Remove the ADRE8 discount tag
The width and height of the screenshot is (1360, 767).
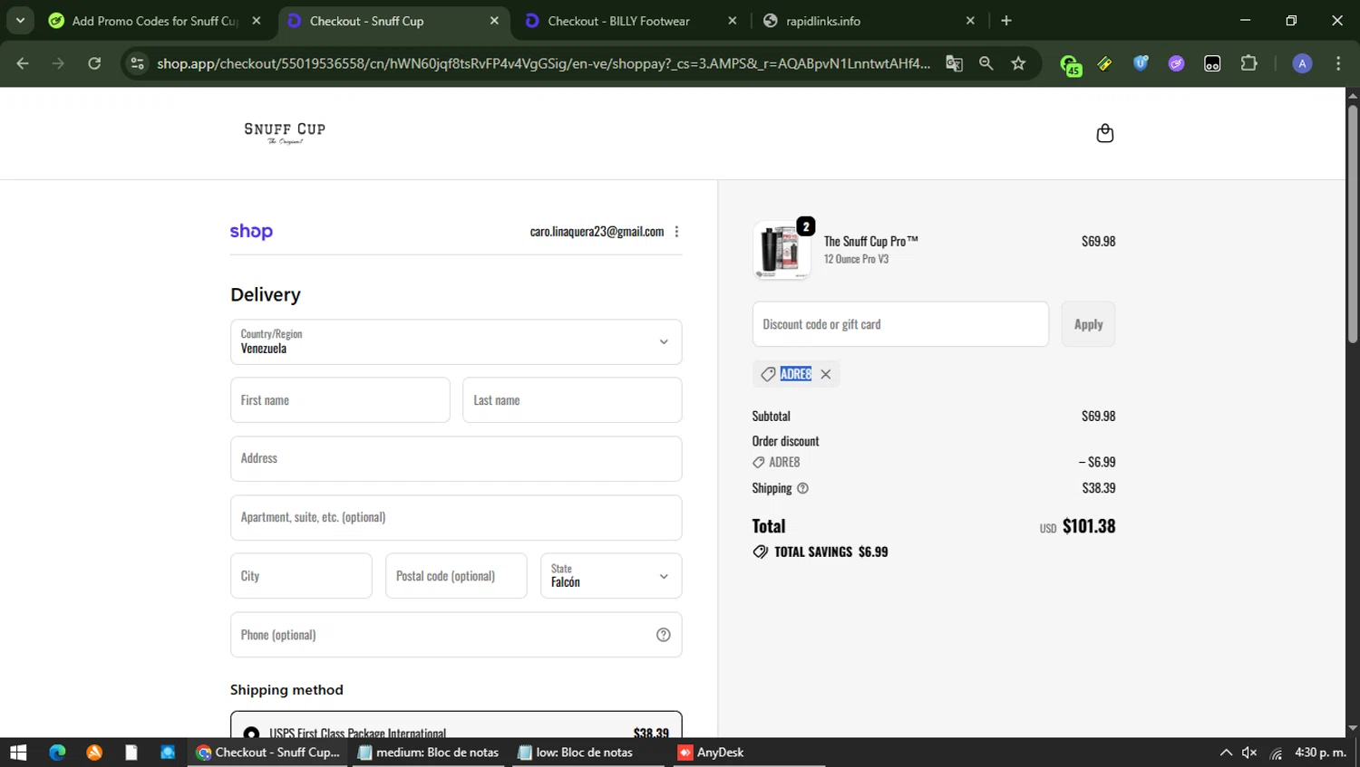(x=825, y=374)
